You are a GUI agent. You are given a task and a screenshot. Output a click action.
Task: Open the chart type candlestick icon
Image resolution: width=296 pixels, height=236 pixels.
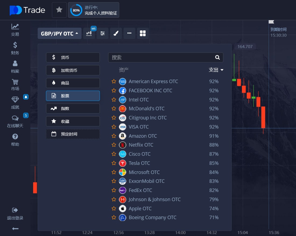pos(89,33)
